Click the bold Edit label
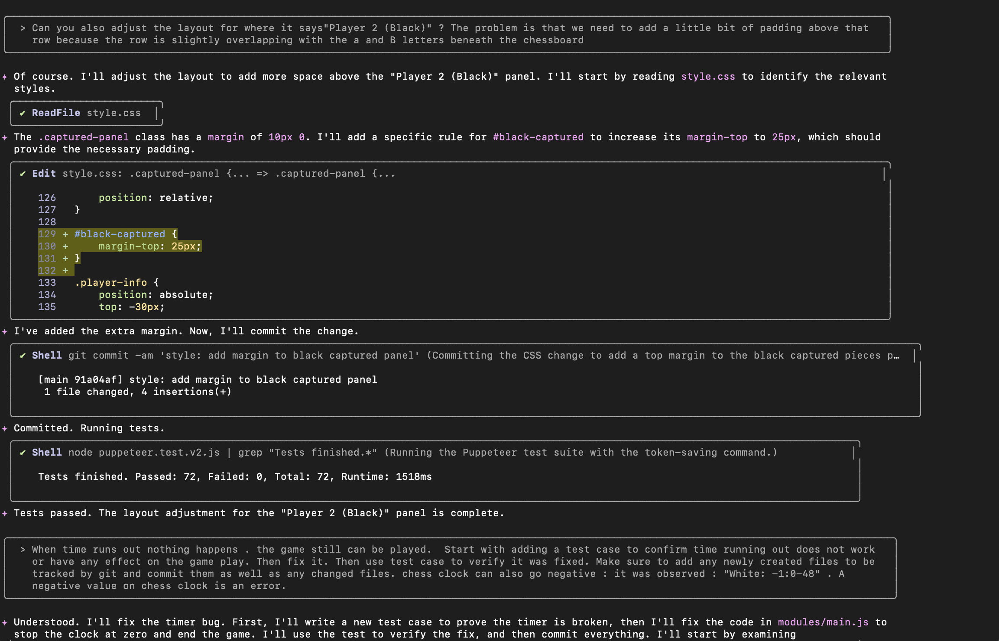 tap(44, 174)
